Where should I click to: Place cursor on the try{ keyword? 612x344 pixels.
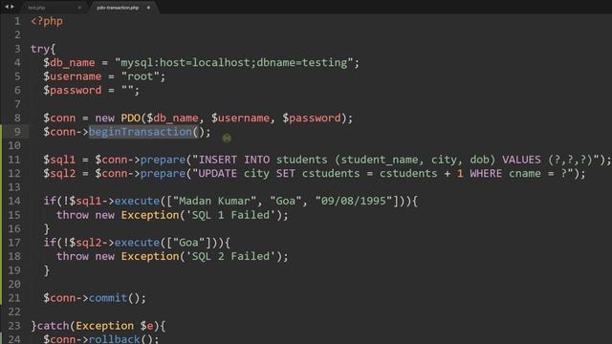[43, 49]
